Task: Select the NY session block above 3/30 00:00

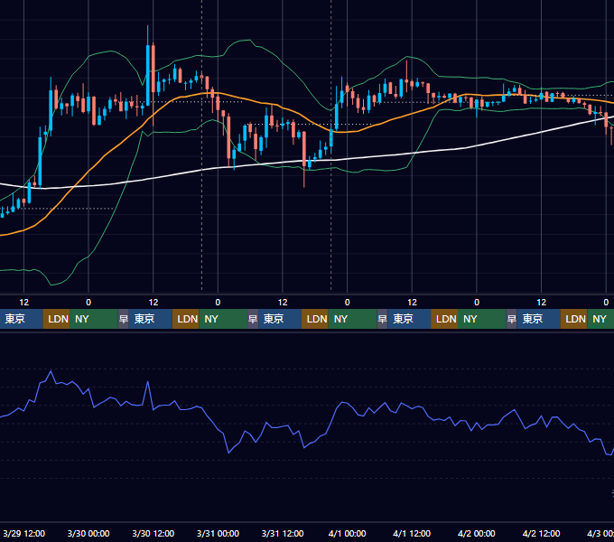Action: pyautogui.click(x=94, y=319)
